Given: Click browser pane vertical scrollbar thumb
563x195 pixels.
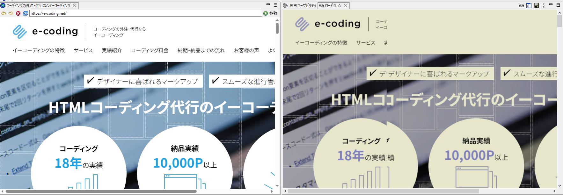Looking at the screenshot, I should (x=277, y=28).
